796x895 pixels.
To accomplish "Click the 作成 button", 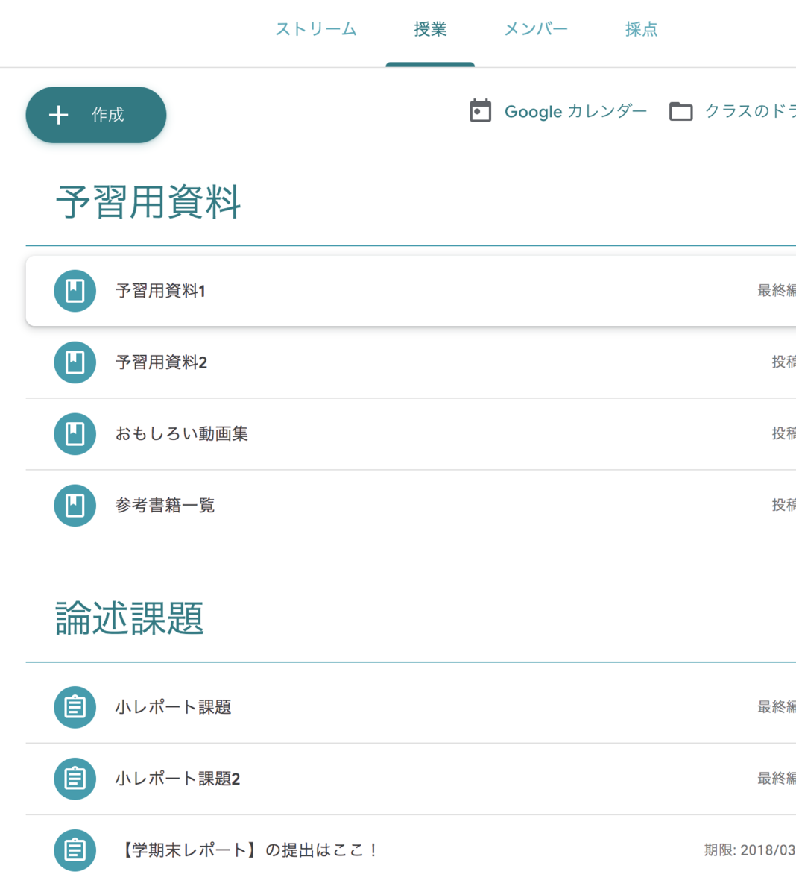I will tap(95, 115).
